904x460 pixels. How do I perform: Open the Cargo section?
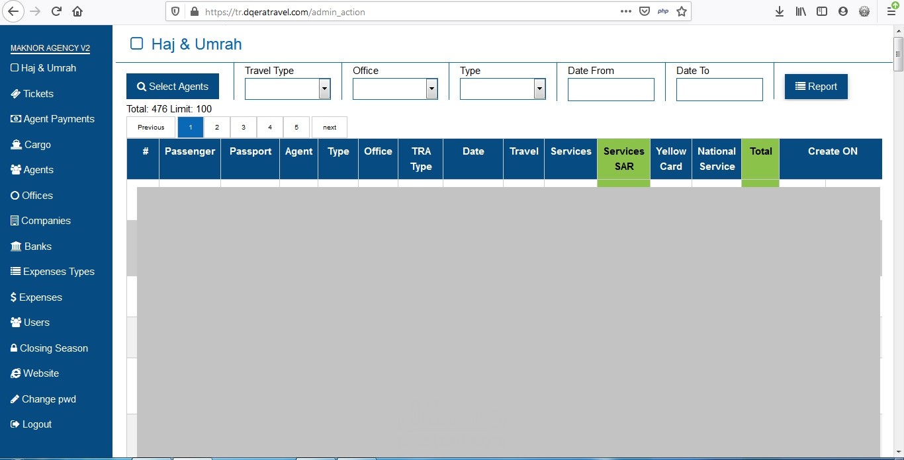coord(30,145)
